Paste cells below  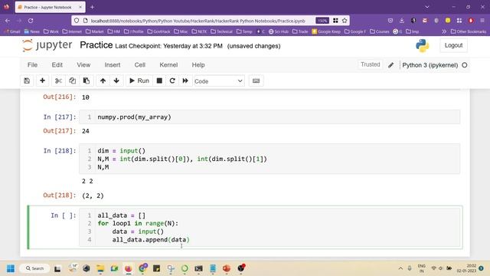click(x=87, y=80)
